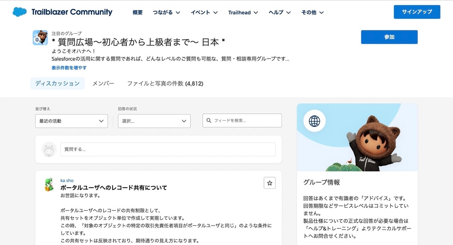The width and height of the screenshot is (453, 245).
Task: Expand the Trailhead navigation menu
Action: tap(243, 12)
